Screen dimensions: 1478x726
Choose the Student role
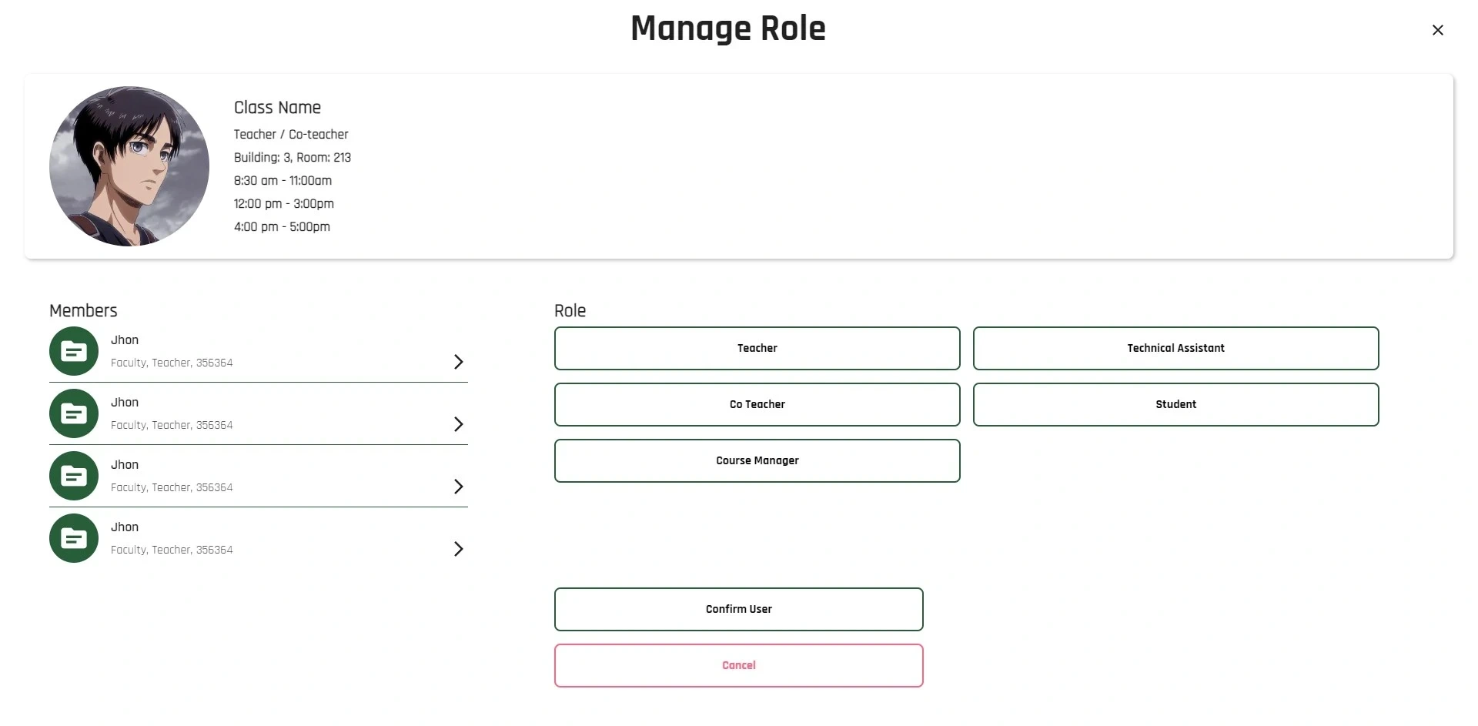coord(1175,404)
